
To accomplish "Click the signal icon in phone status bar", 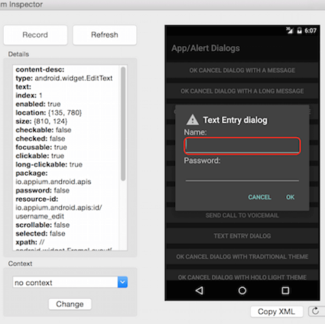I will 290,31.
